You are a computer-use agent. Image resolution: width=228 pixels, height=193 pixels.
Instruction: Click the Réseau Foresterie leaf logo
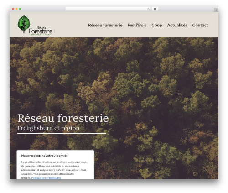[35, 25]
